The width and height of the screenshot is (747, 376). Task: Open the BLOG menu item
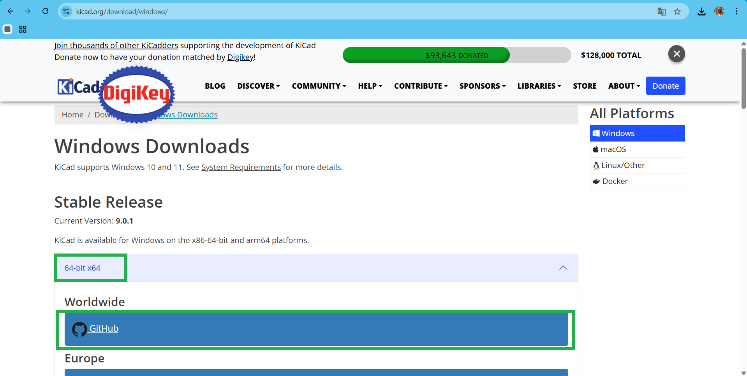215,86
